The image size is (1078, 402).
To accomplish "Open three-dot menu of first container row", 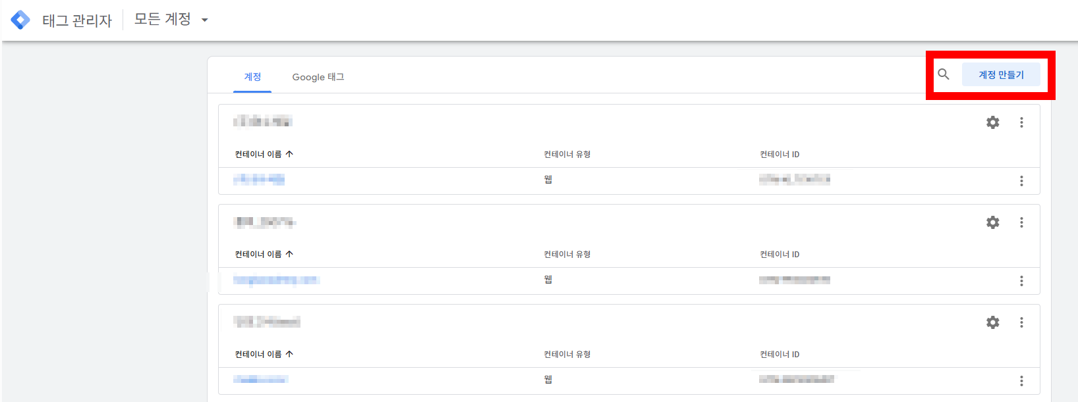I will pyautogui.click(x=1022, y=181).
